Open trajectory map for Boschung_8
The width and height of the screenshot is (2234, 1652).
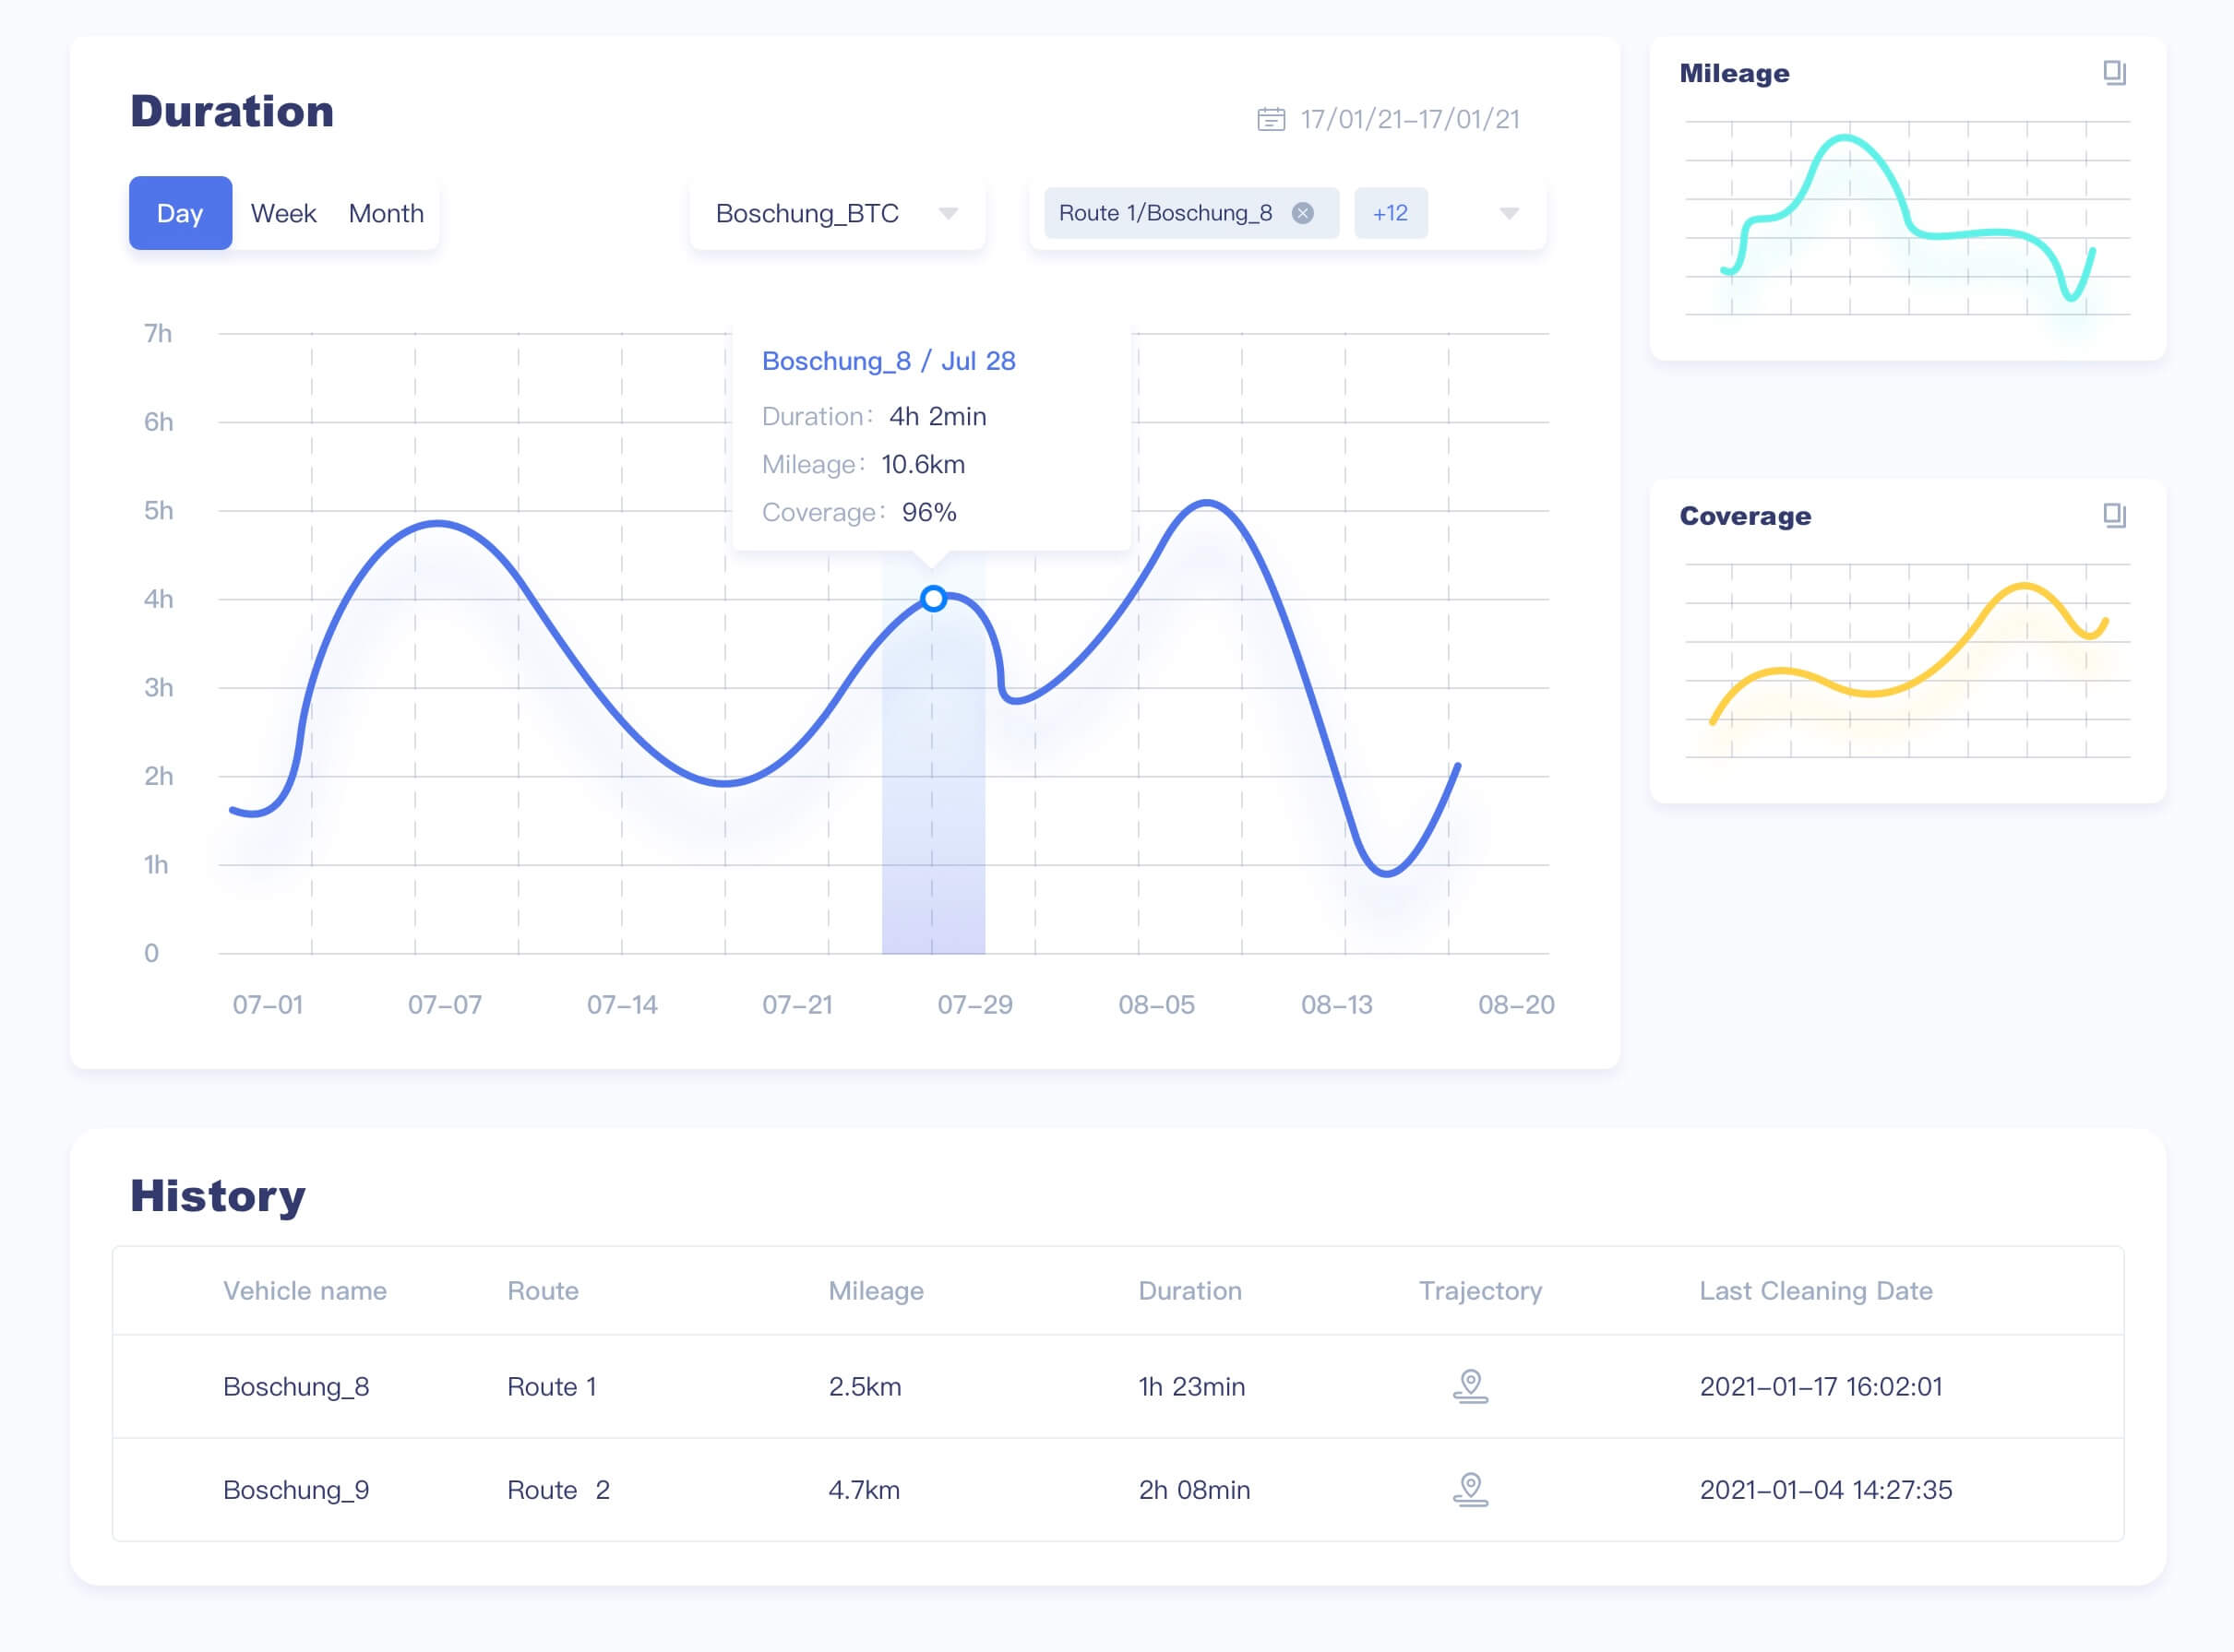(1470, 1386)
